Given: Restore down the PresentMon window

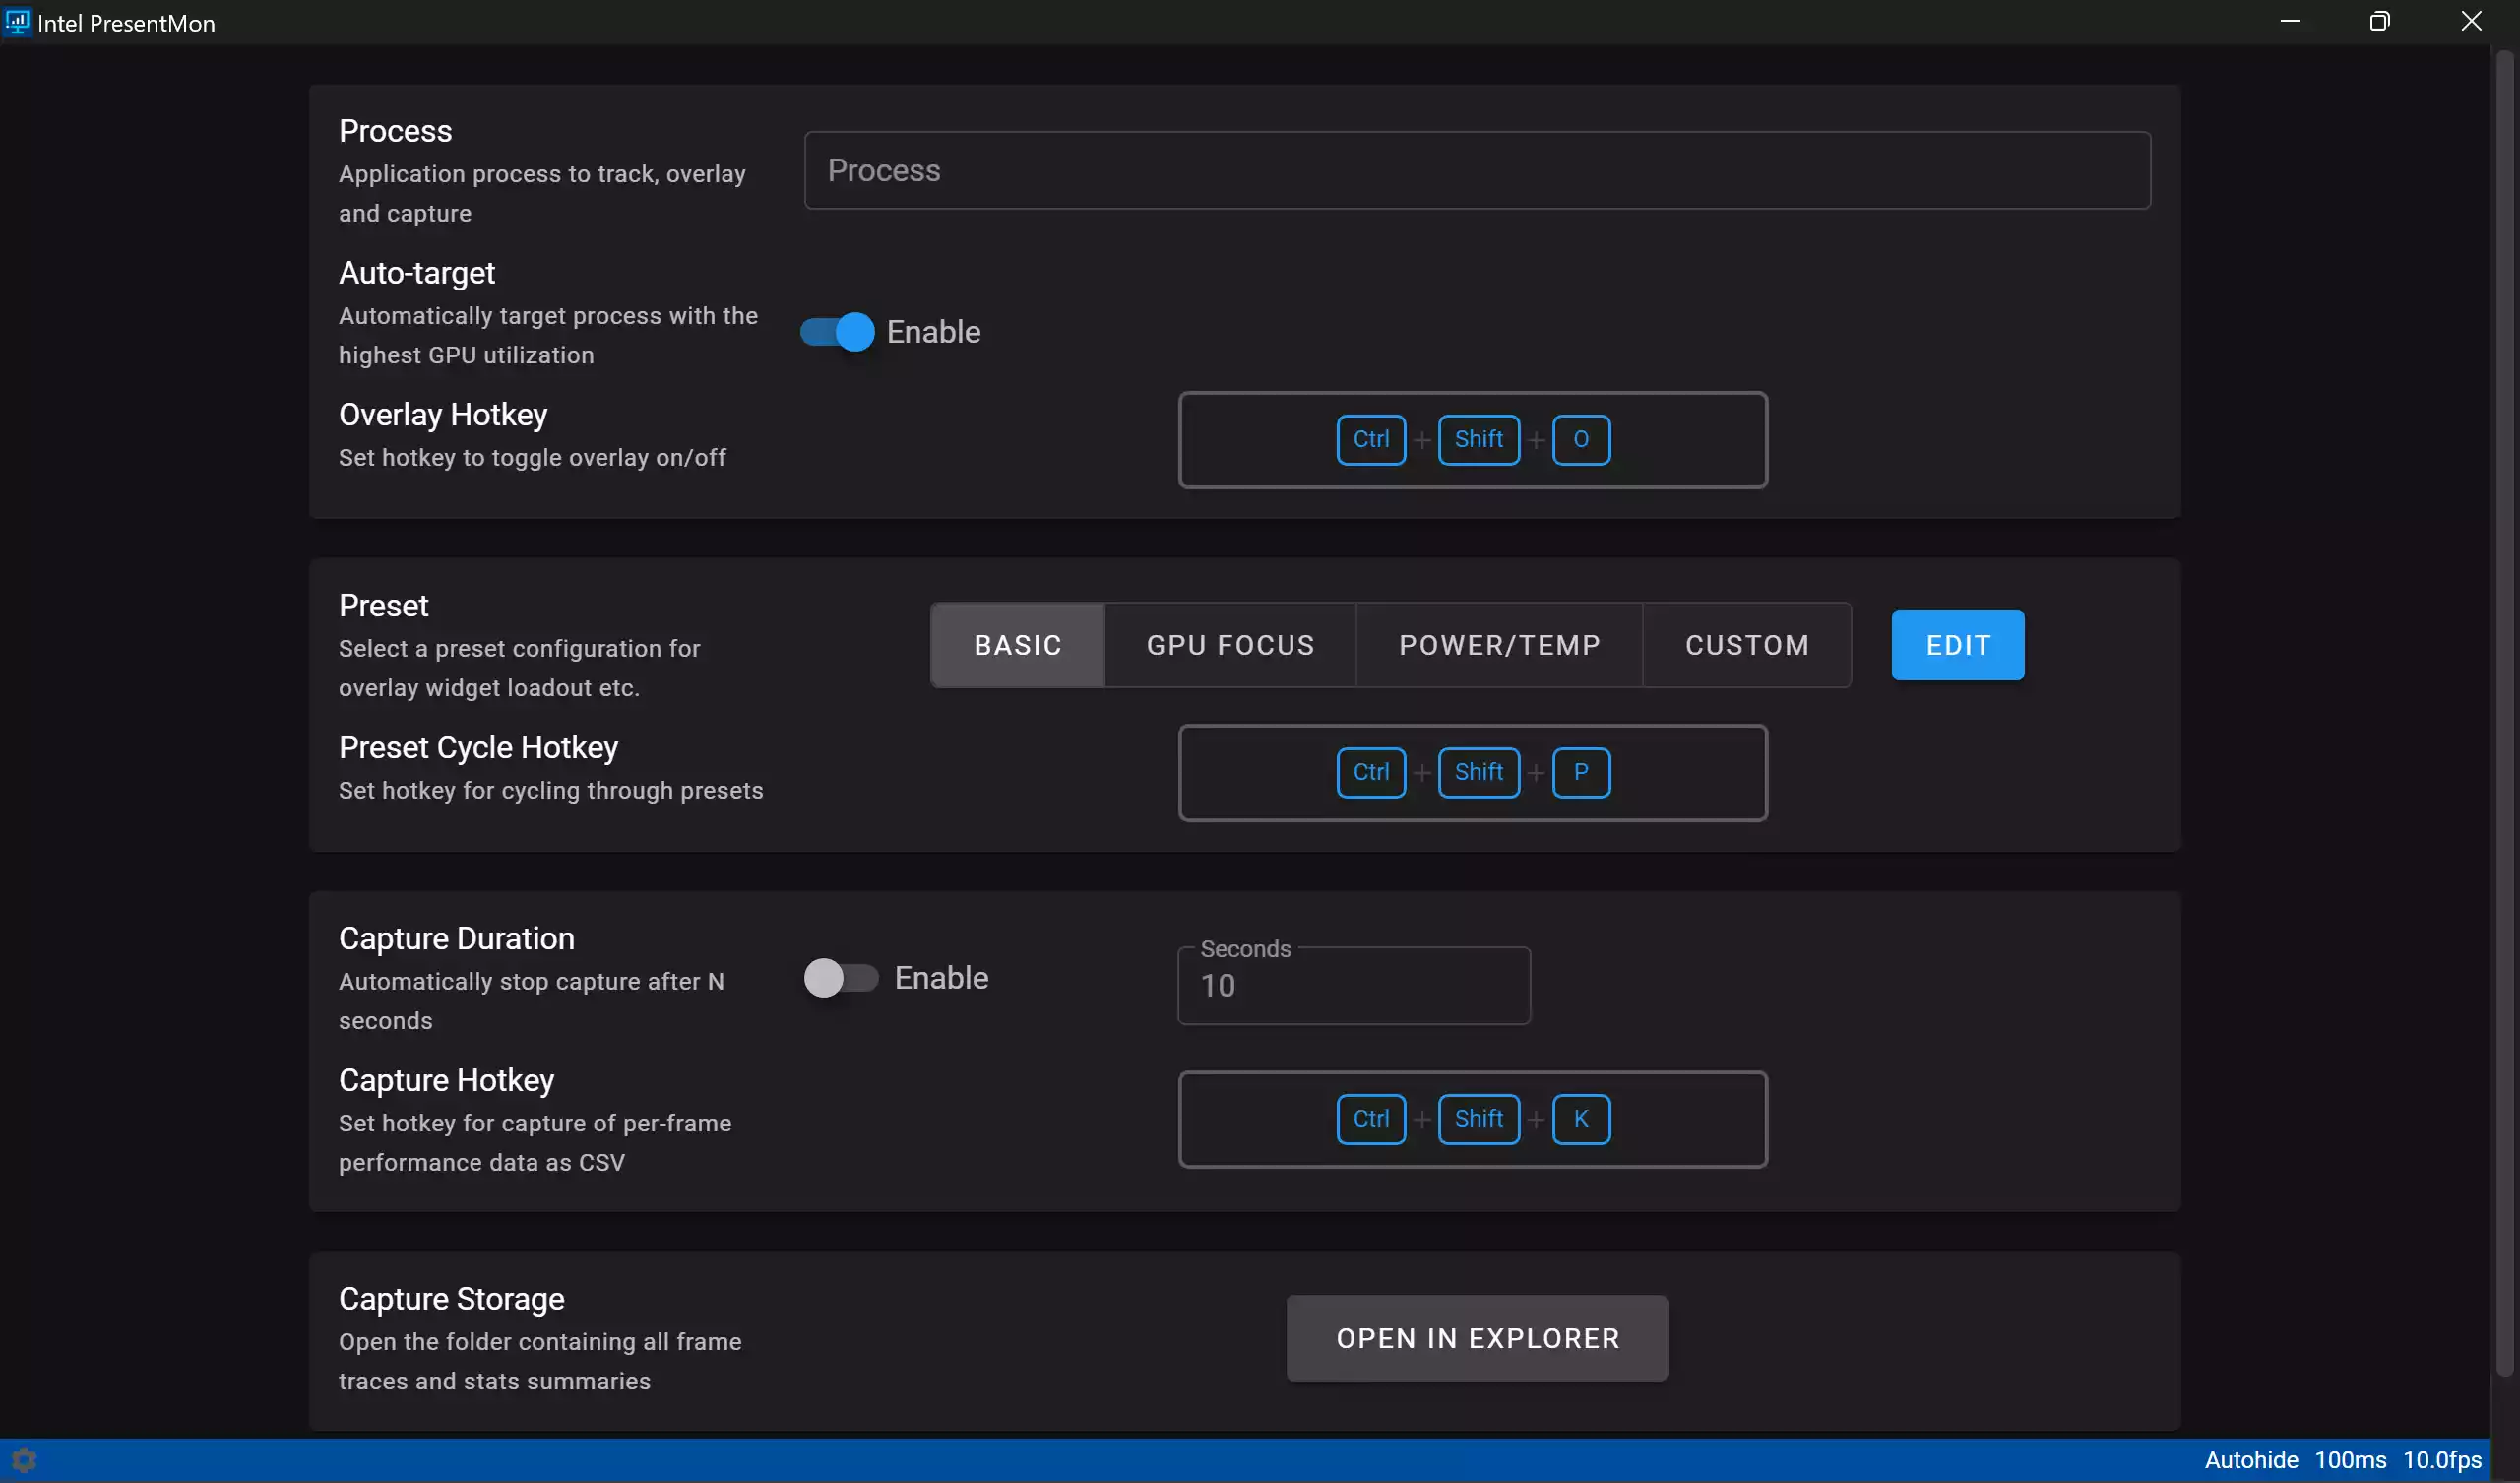Looking at the screenshot, I should tap(2379, 22).
